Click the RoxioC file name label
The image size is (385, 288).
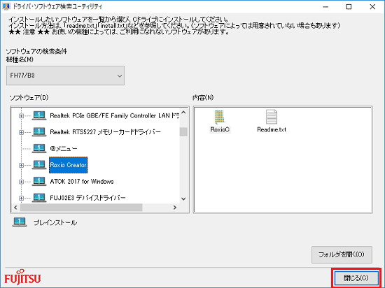pyautogui.click(x=220, y=129)
